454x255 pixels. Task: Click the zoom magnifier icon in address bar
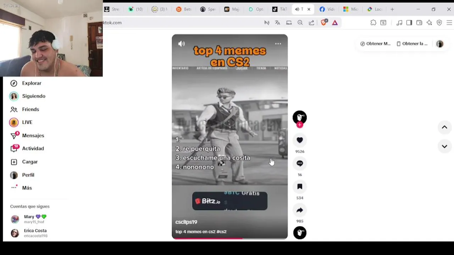tap(300, 23)
